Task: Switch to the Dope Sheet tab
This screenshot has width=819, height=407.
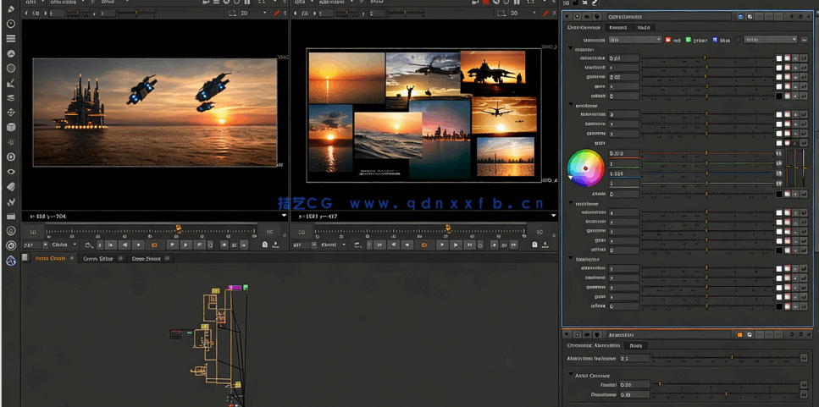Action: pos(146,258)
